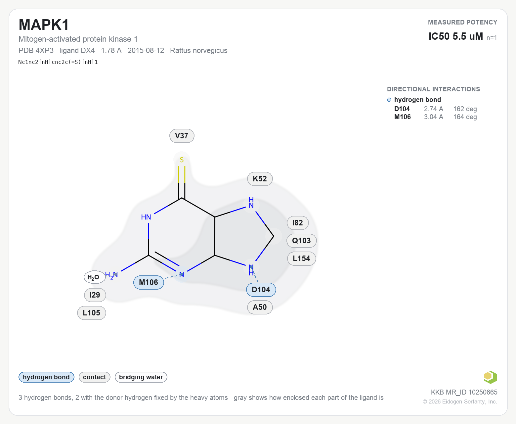
Task: Click the 164 deg angle value
Action: click(465, 117)
